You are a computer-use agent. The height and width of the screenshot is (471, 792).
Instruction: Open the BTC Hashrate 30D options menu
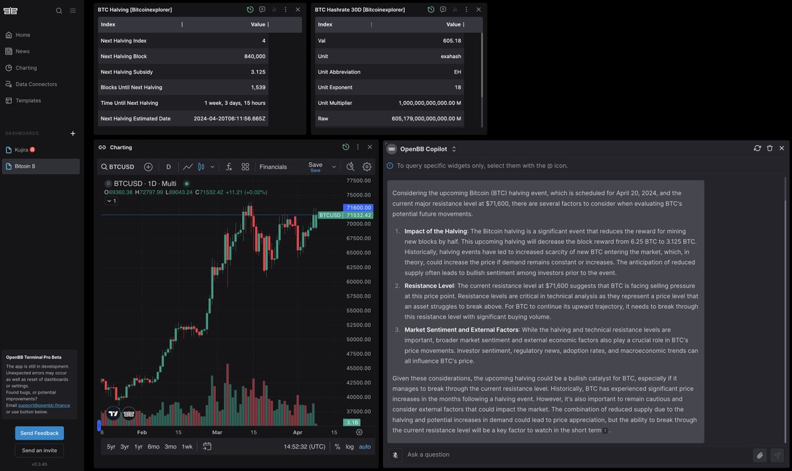coord(466,10)
